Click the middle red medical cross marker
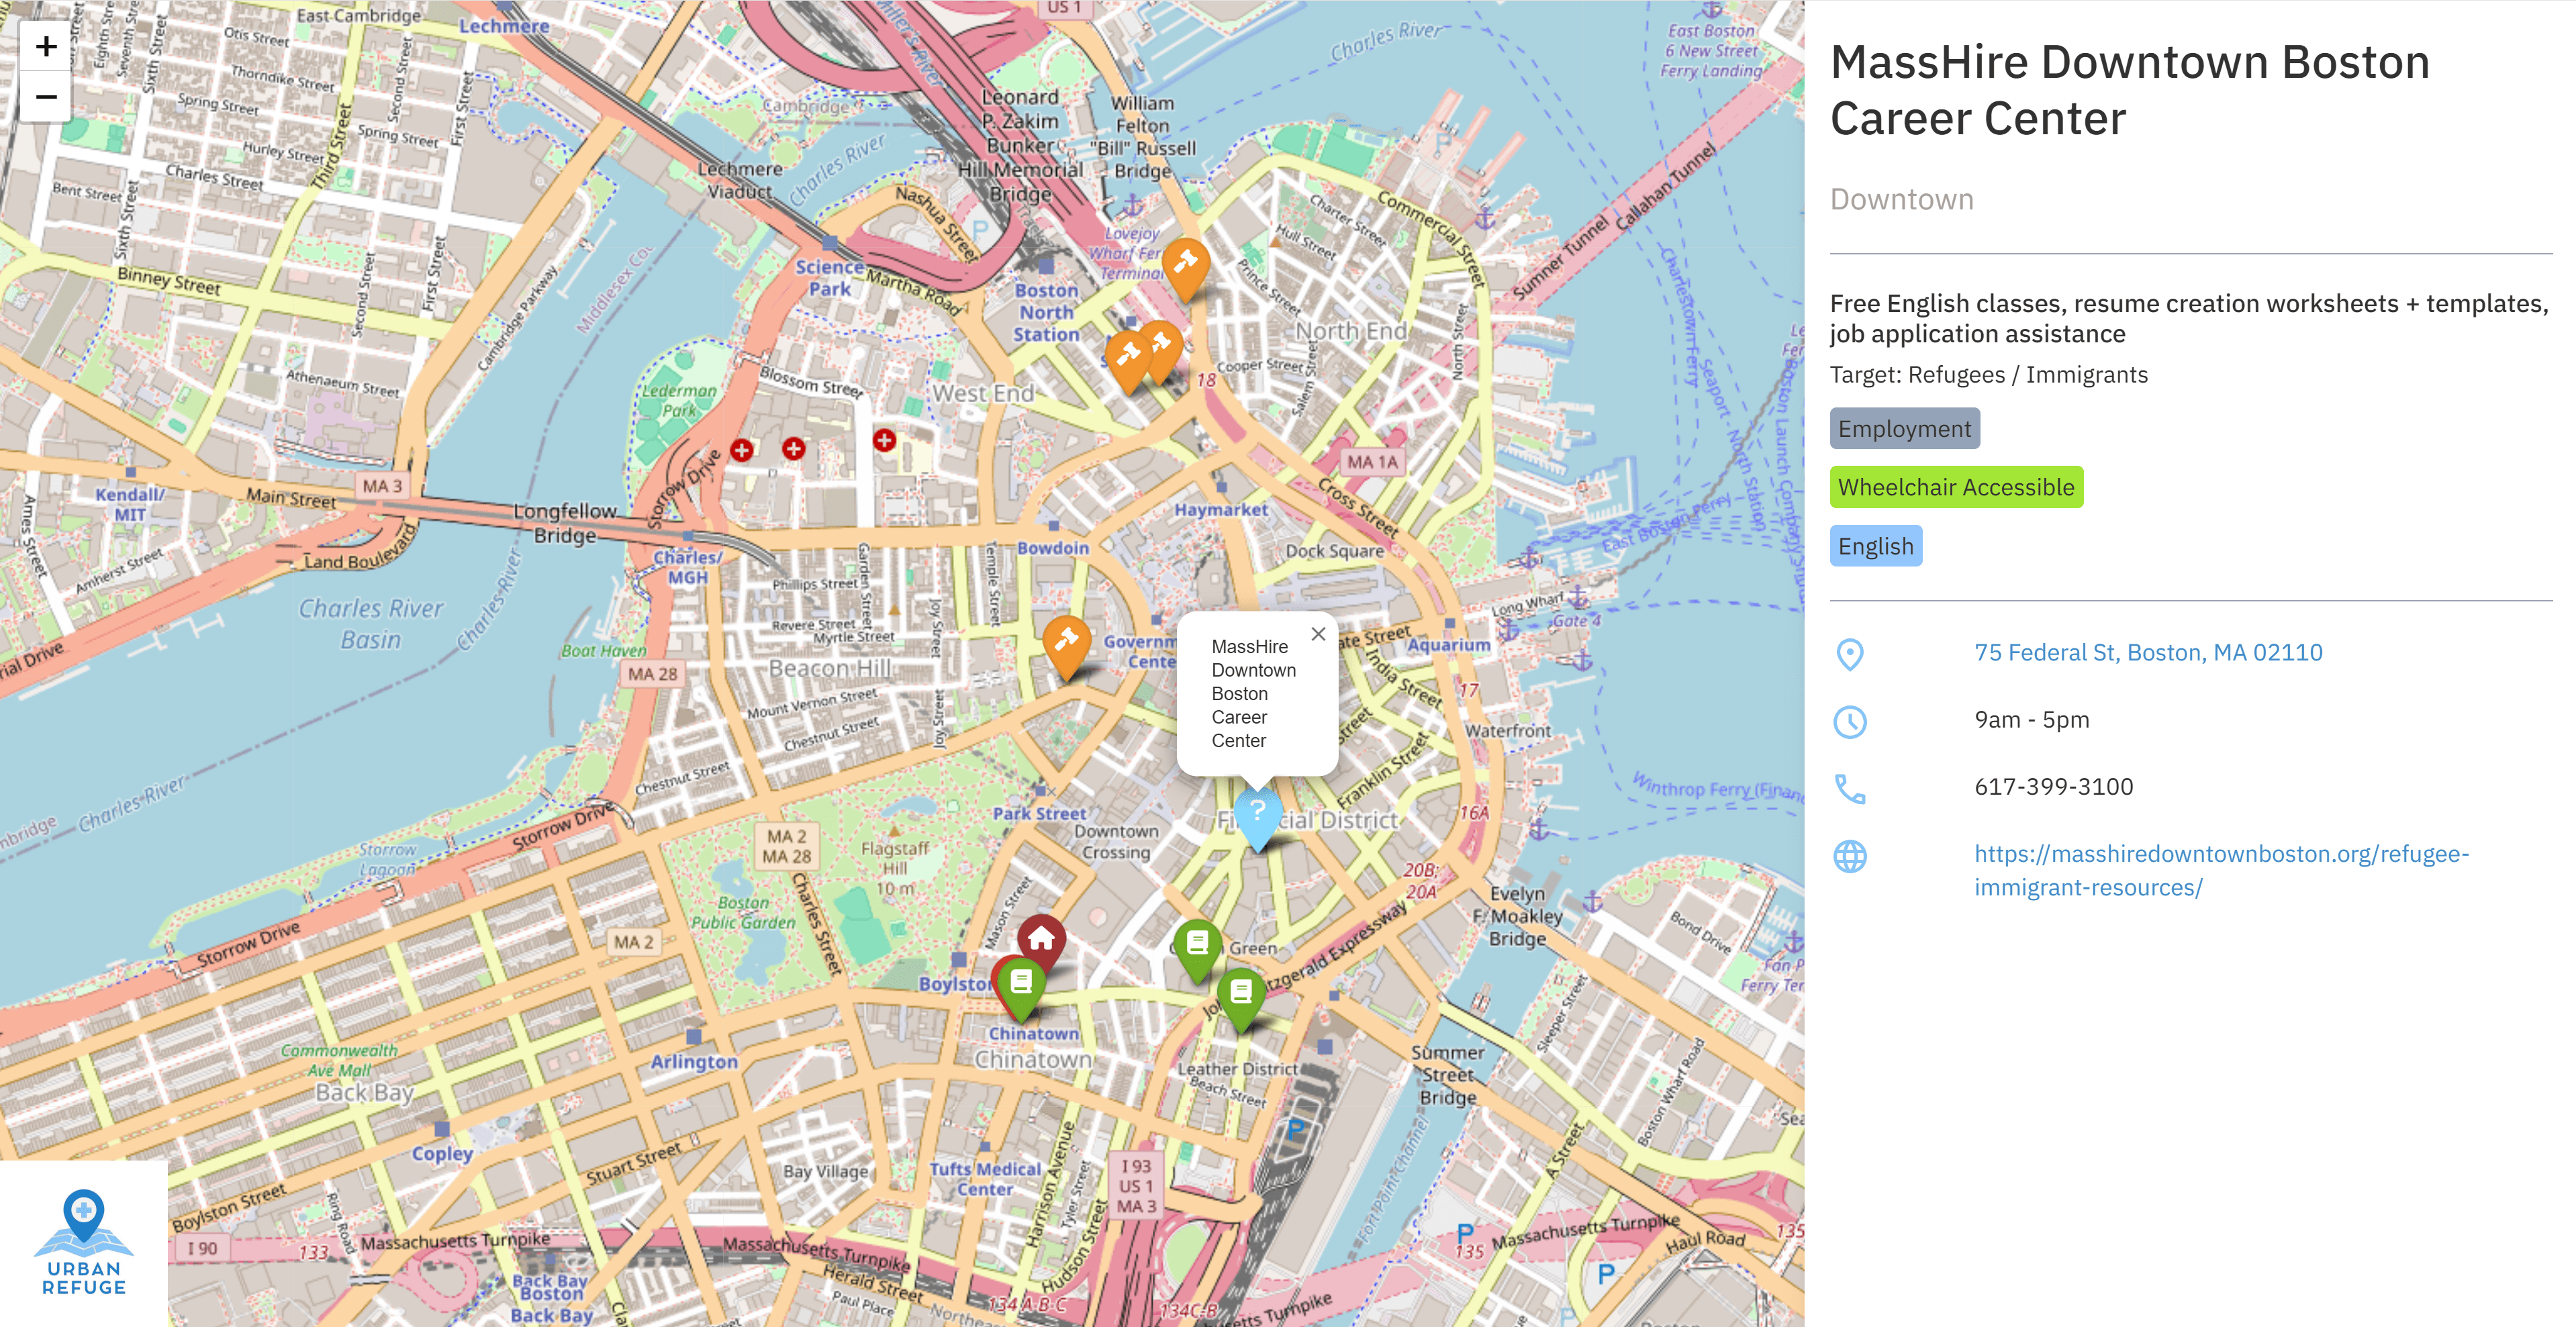 point(793,448)
